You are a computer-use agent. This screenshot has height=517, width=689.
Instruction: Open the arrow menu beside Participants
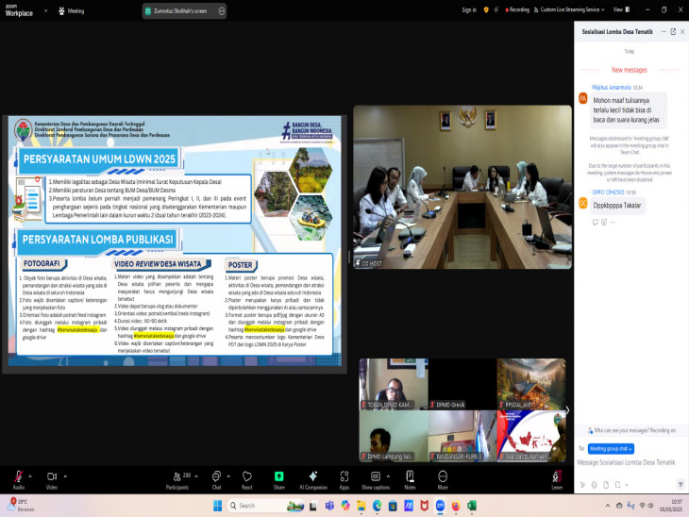click(195, 476)
